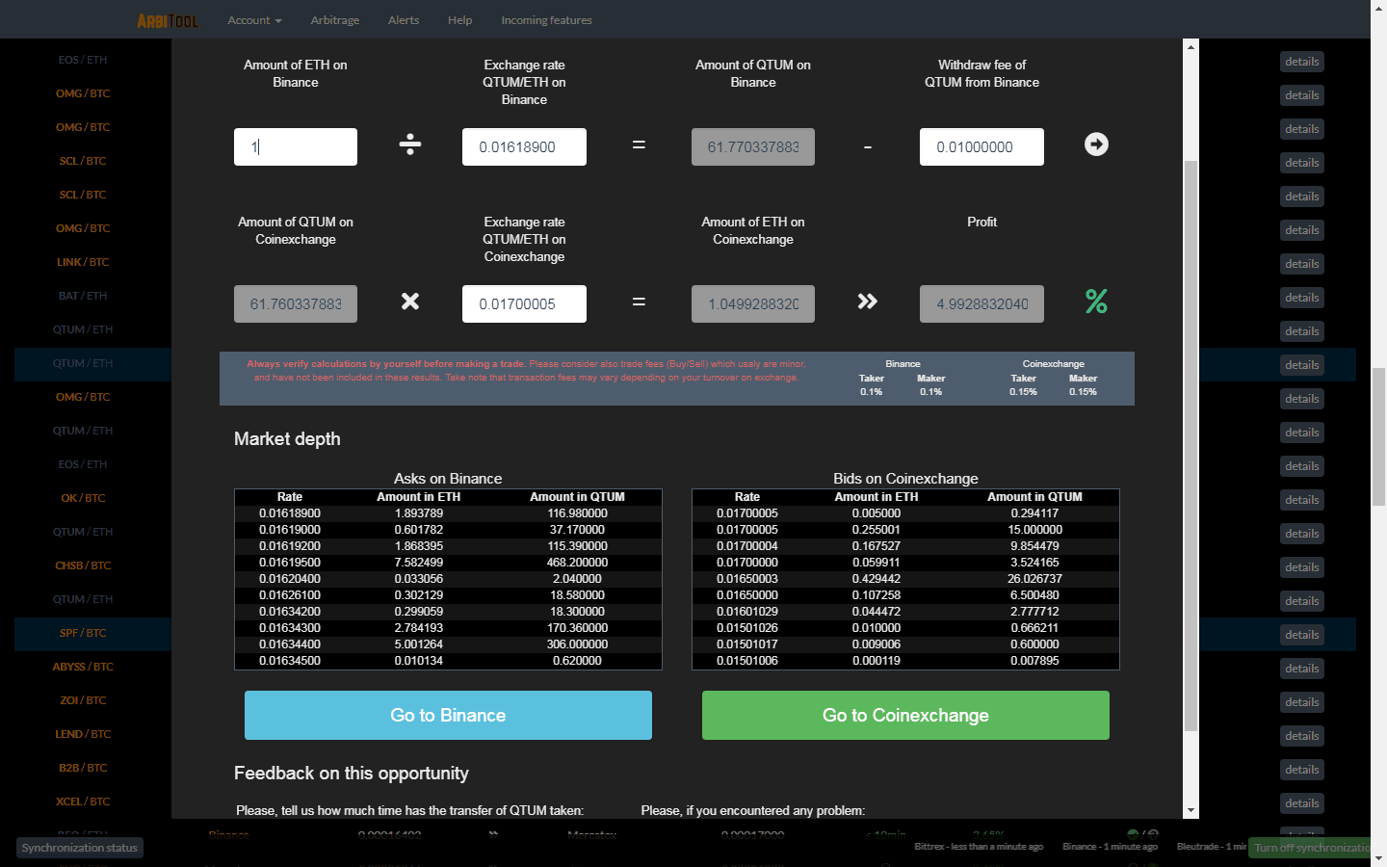The image size is (1387, 867).
Task: Click the Go to Binance button
Action: (448, 715)
